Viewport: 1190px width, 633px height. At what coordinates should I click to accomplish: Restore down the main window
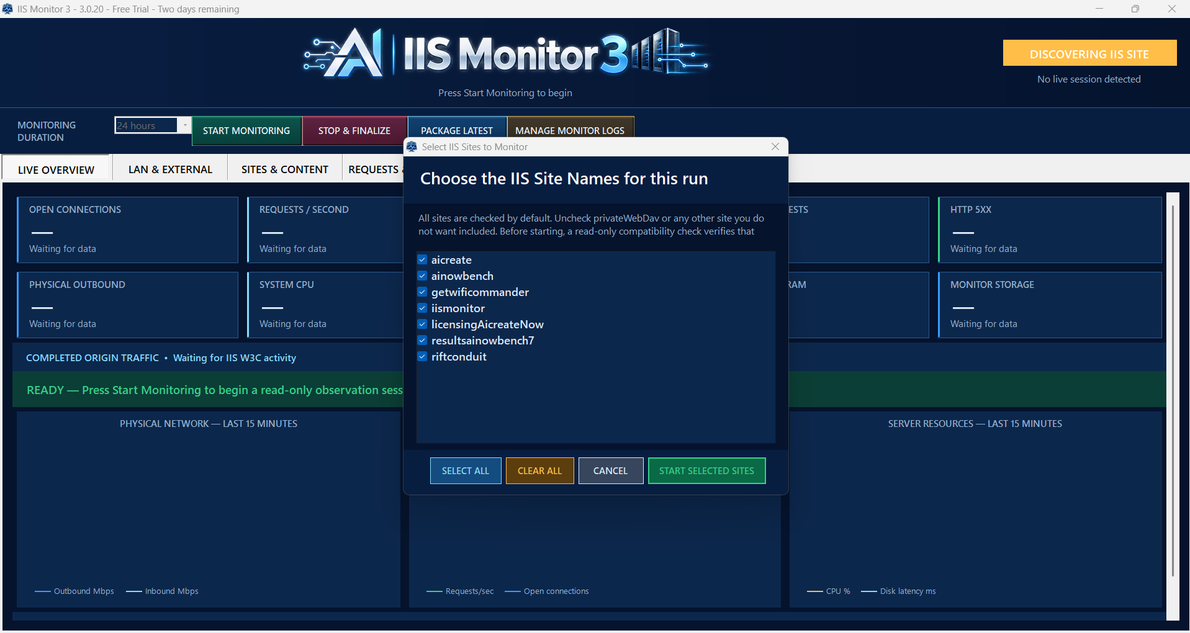coord(1135,9)
